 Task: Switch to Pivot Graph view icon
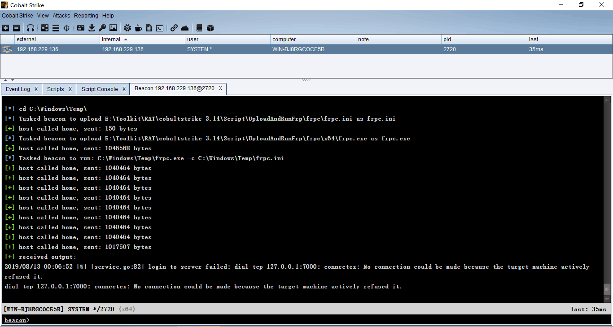point(45,28)
